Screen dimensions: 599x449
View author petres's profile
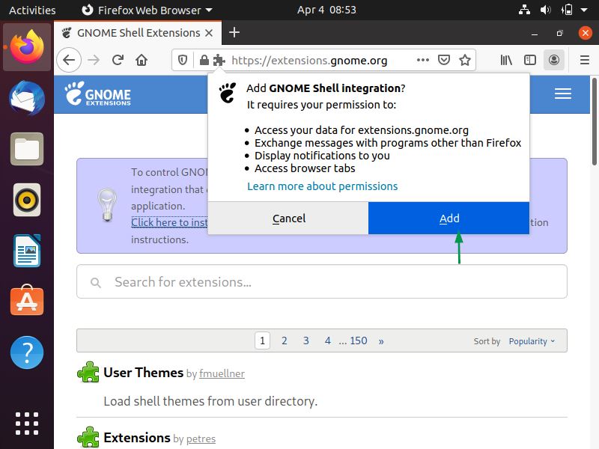point(201,439)
